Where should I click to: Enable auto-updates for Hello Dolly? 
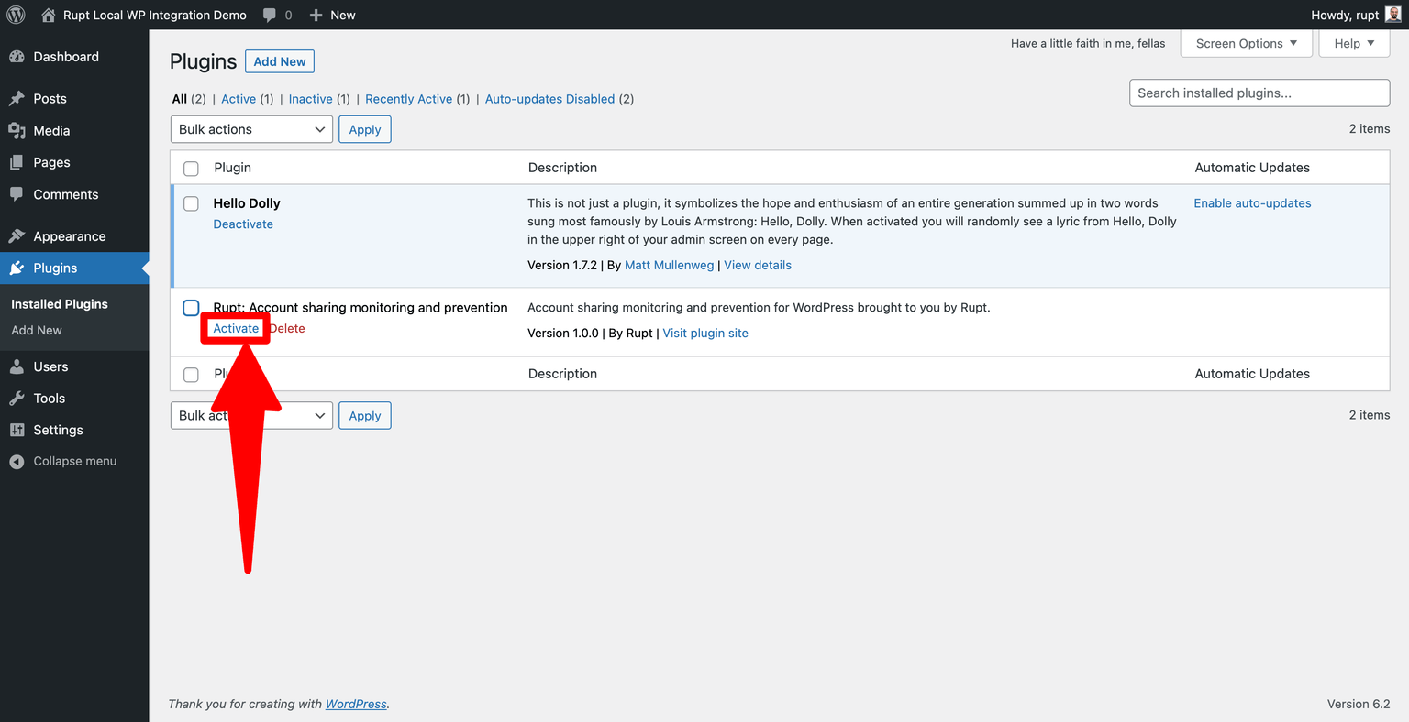pyautogui.click(x=1252, y=203)
